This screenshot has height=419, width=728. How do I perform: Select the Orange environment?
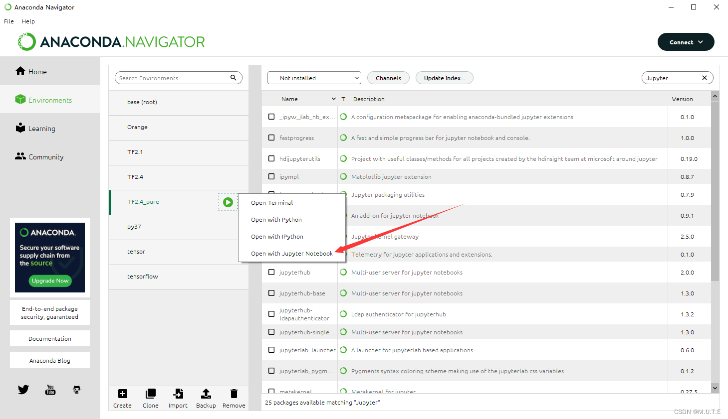(179, 127)
